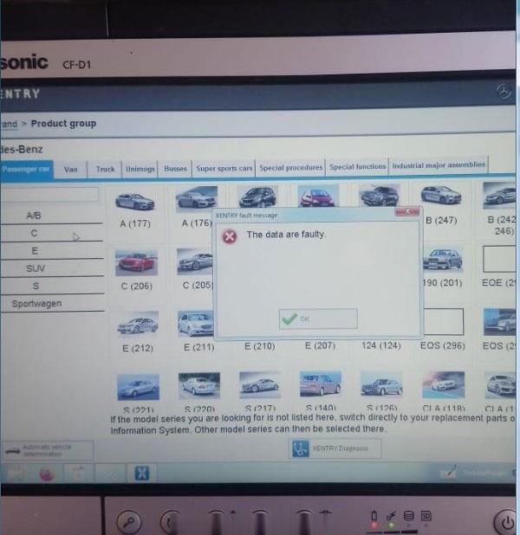Launch XENTRY Diagnosis button
520x535 pixels.
335,448
